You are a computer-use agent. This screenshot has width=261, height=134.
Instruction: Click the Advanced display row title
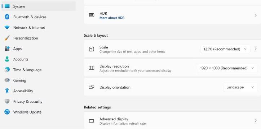tap(114, 119)
